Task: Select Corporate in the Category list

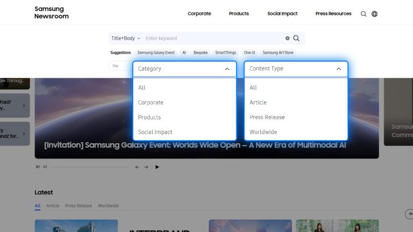Action: pyautogui.click(x=151, y=102)
